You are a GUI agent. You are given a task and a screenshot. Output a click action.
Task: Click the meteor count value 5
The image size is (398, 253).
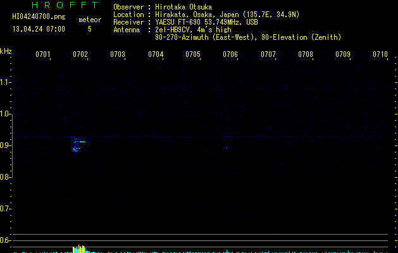tap(90, 29)
